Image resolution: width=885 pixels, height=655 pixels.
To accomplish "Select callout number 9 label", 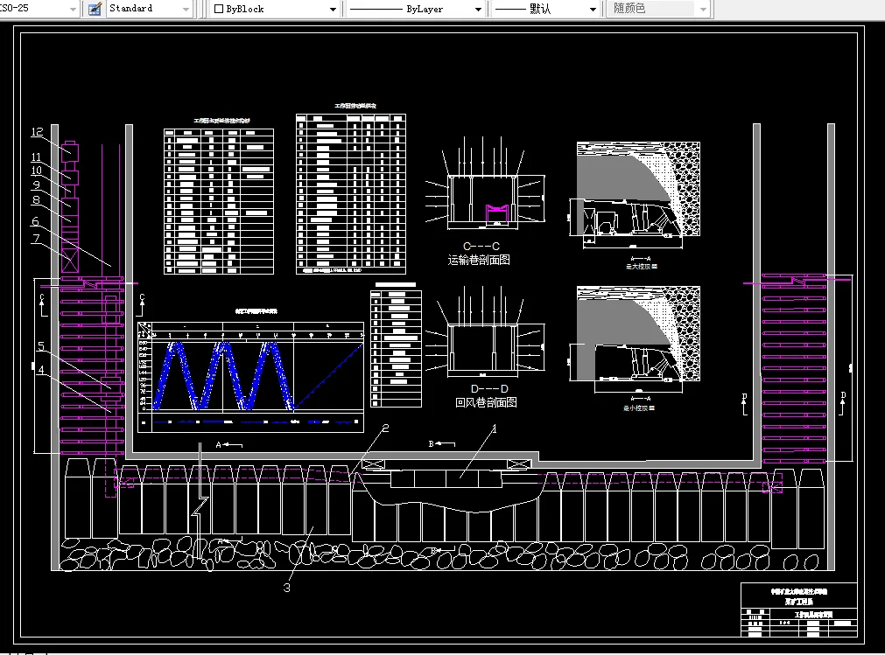I will click(36, 185).
